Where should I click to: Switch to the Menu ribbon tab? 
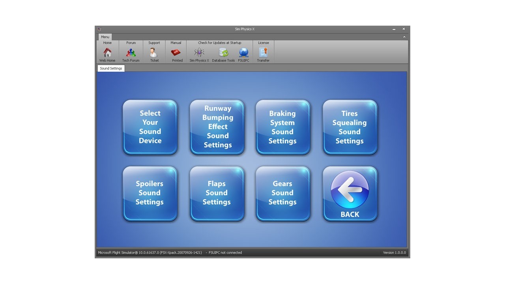tap(105, 37)
